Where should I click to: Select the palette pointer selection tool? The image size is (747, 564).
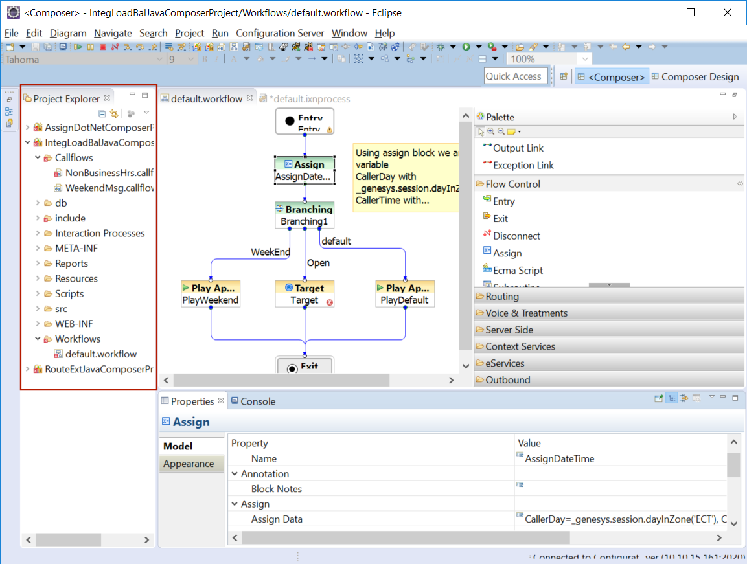[481, 131]
